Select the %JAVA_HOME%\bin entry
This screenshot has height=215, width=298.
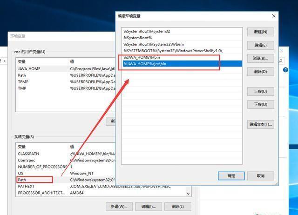point(182,57)
